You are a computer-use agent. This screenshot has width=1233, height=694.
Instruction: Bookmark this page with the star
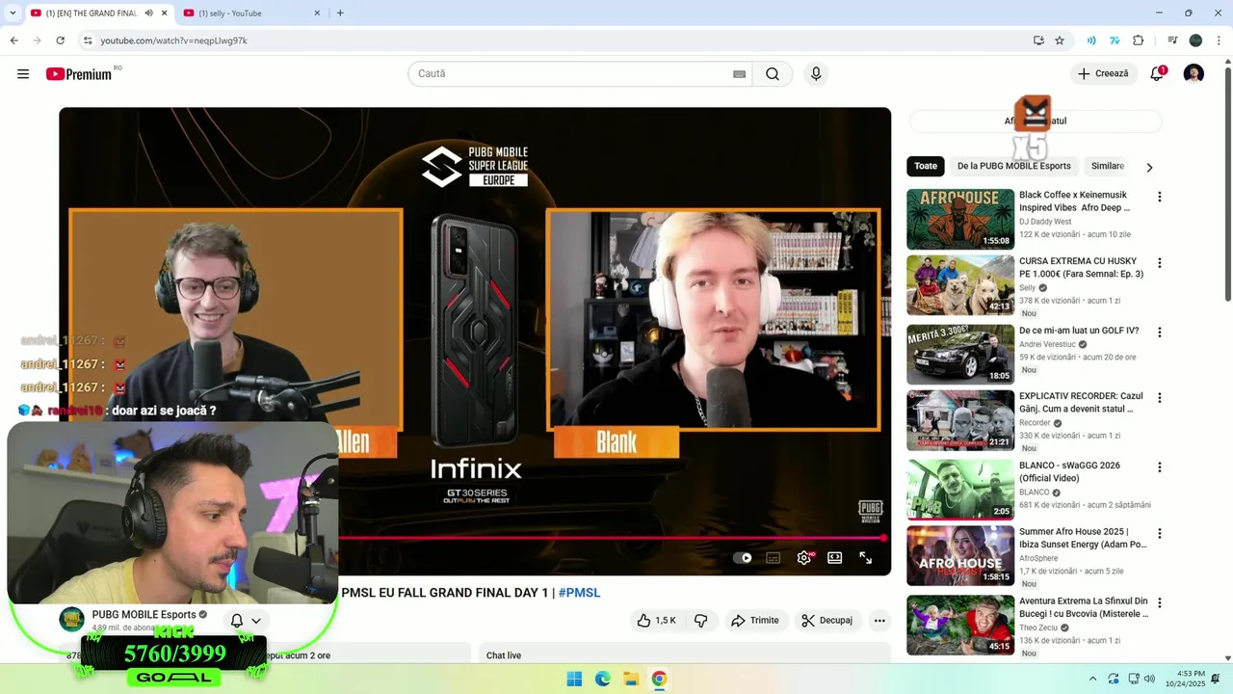tap(1060, 40)
